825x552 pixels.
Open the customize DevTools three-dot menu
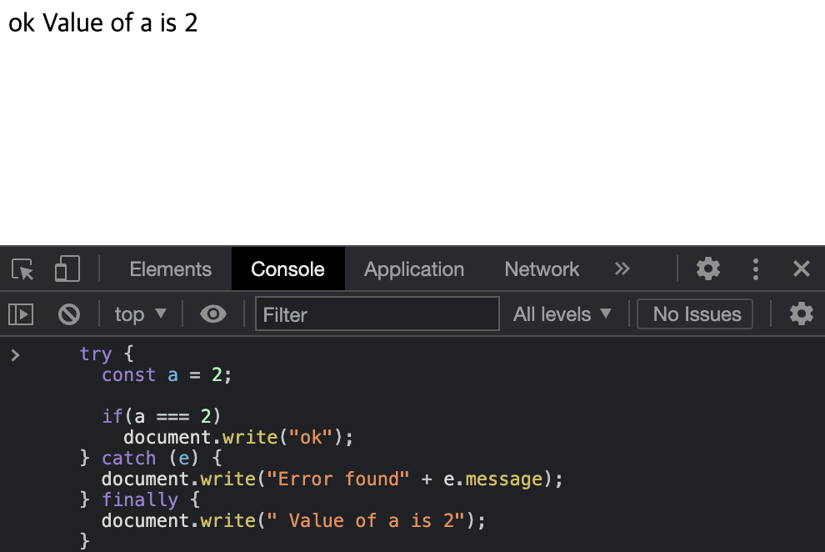pyautogui.click(x=756, y=268)
